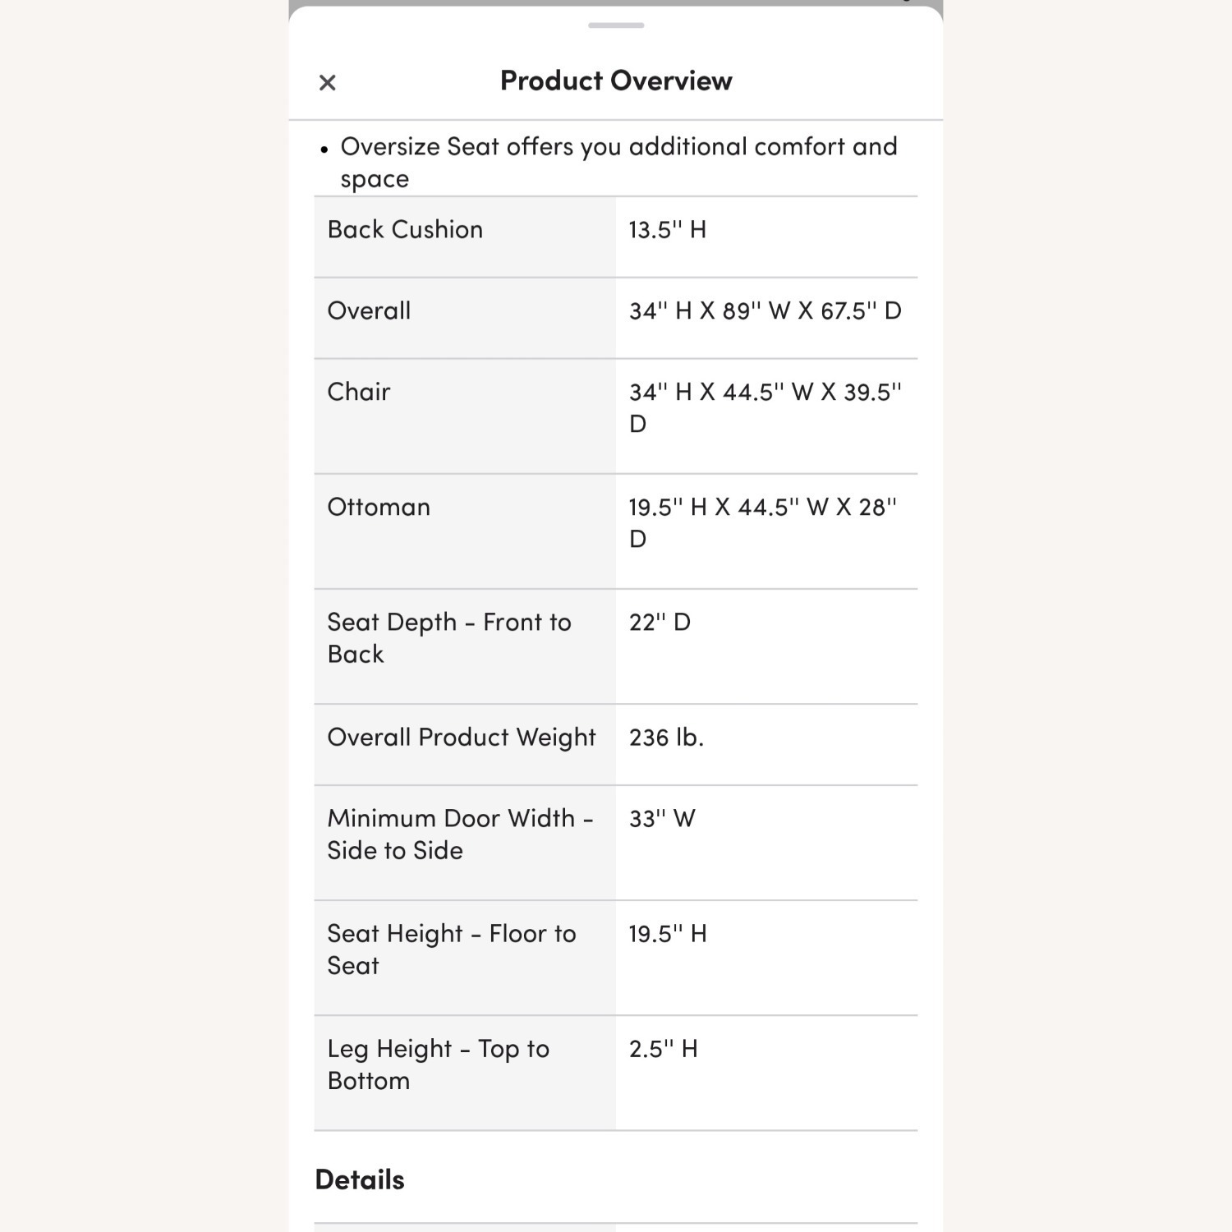The width and height of the screenshot is (1232, 1232).
Task: Click the 13.5'' H back cushion value
Action: (x=667, y=230)
